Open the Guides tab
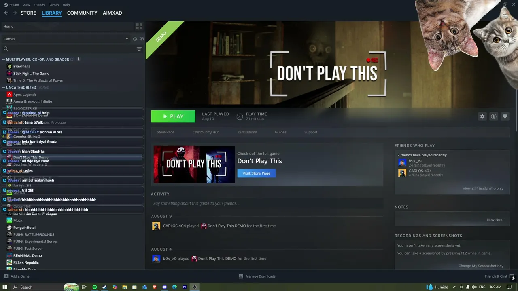Screen dimensions: 518x291 pyautogui.click(x=280, y=132)
